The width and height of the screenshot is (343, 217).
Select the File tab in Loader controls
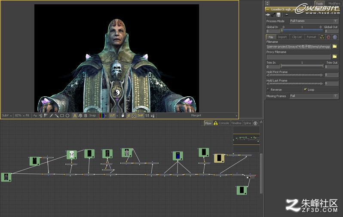tap(271, 37)
